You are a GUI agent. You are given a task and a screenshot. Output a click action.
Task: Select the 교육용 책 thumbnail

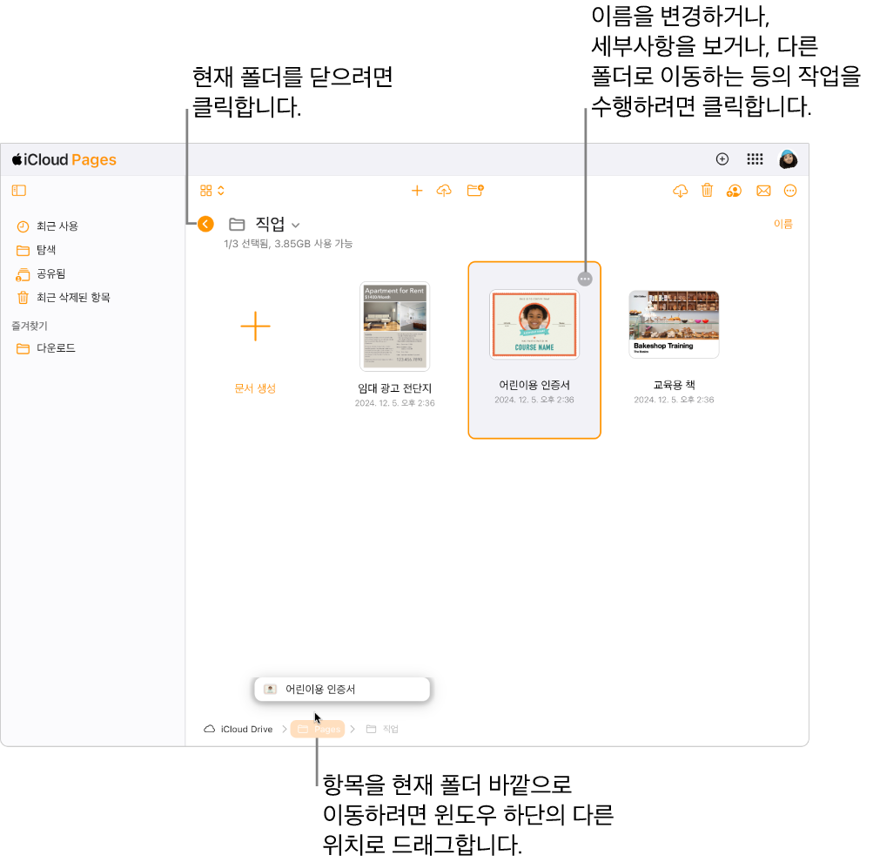click(674, 324)
